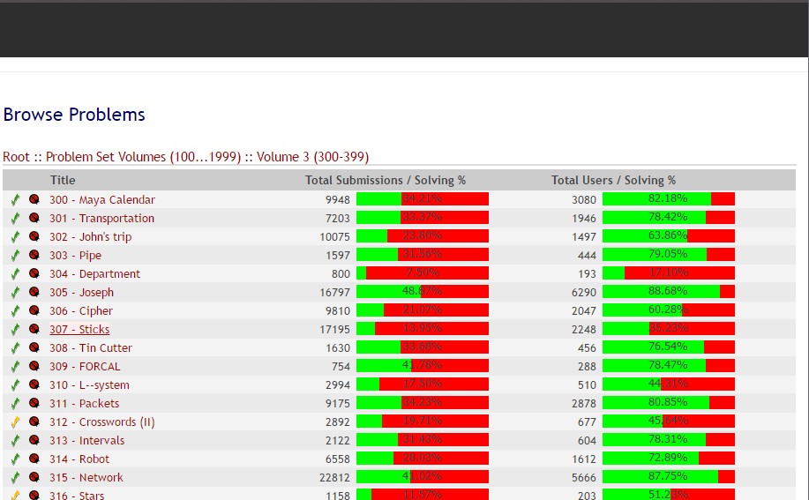Click the submissions count 22812 for Network
Screen dimensions: 809x500
[x=335, y=478]
